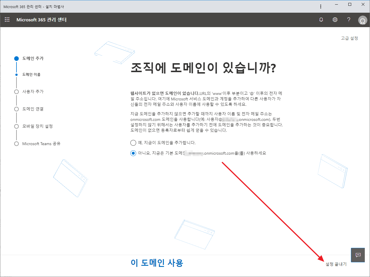Open the settings gear icon
The height and width of the screenshot is (277, 370).
(x=335, y=20)
